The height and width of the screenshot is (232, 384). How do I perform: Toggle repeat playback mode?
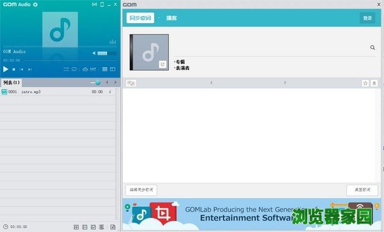[74, 69]
